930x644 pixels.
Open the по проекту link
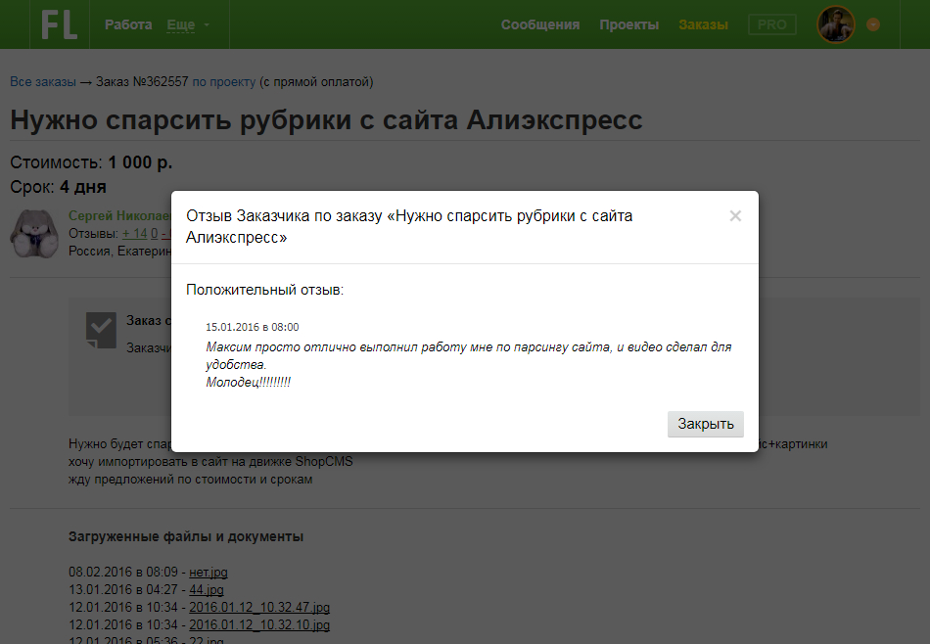(223, 82)
